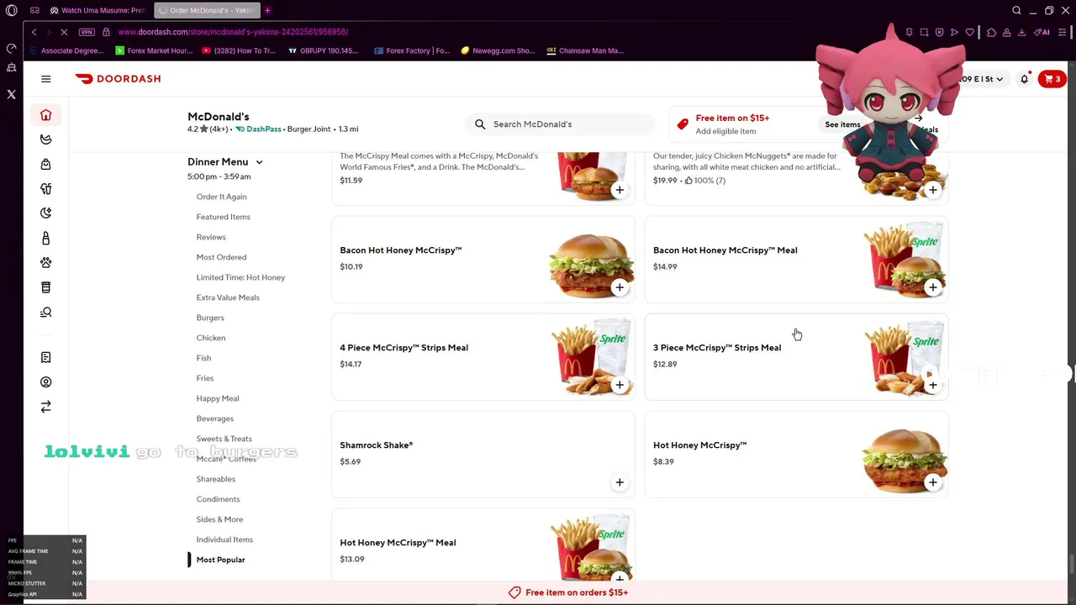Open the browser downloads icon
This screenshot has width=1076, height=605.
pyautogui.click(x=1021, y=32)
